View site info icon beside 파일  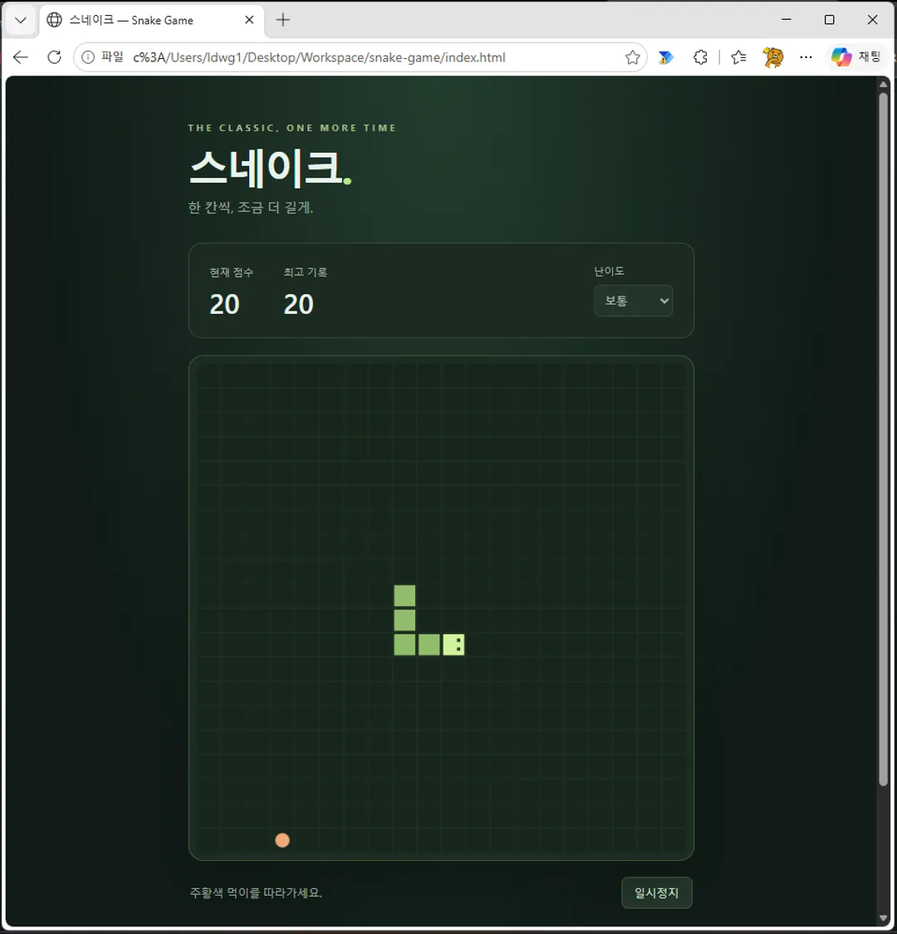click(87, 57)
